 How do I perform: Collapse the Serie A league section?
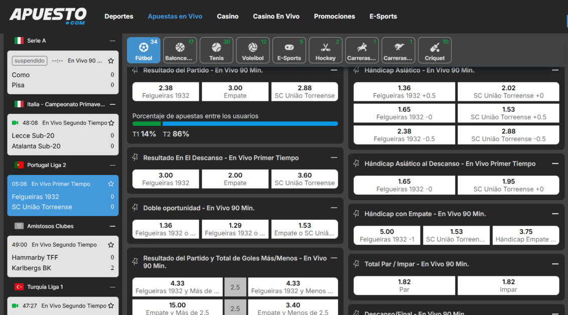coord(113,41)
